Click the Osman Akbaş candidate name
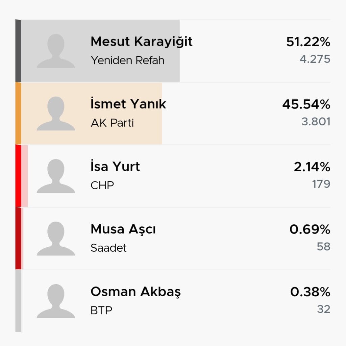346x346 pixels. click(x=135, y=292)
